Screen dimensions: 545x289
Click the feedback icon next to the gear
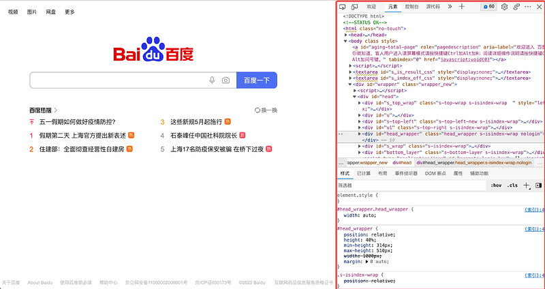point(516,7)
